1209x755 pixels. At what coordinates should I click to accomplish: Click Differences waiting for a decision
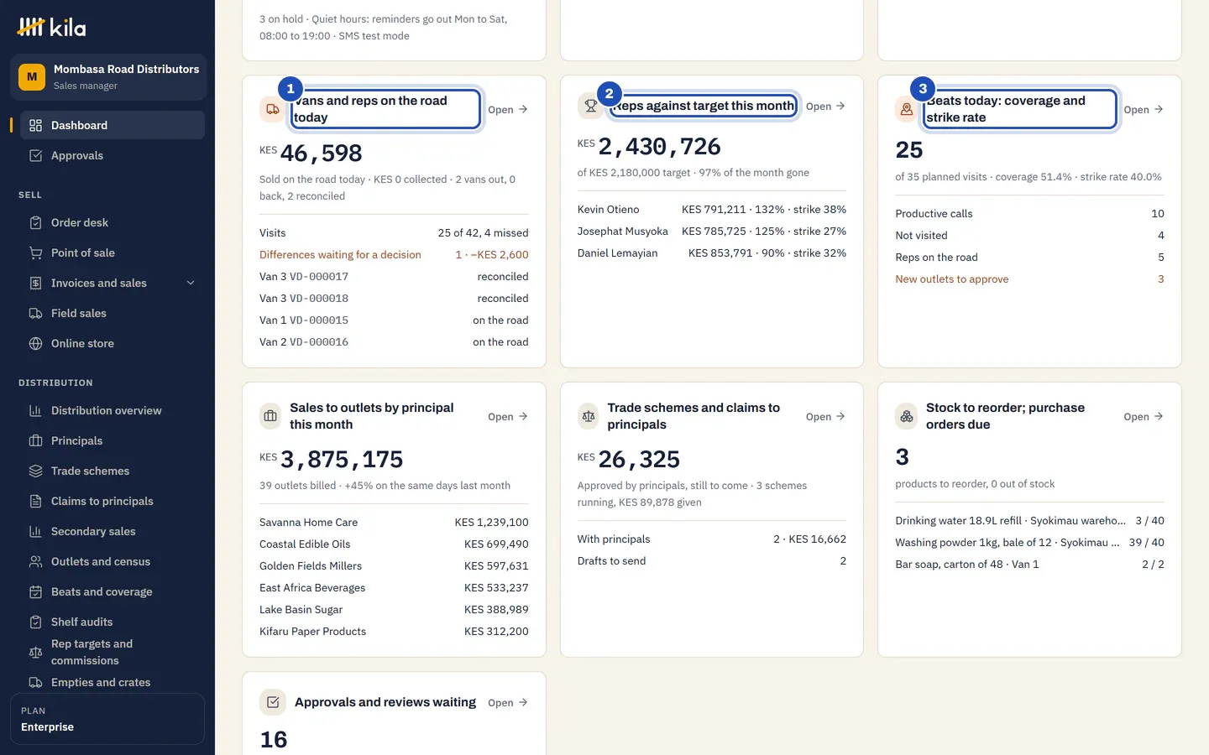394,254
